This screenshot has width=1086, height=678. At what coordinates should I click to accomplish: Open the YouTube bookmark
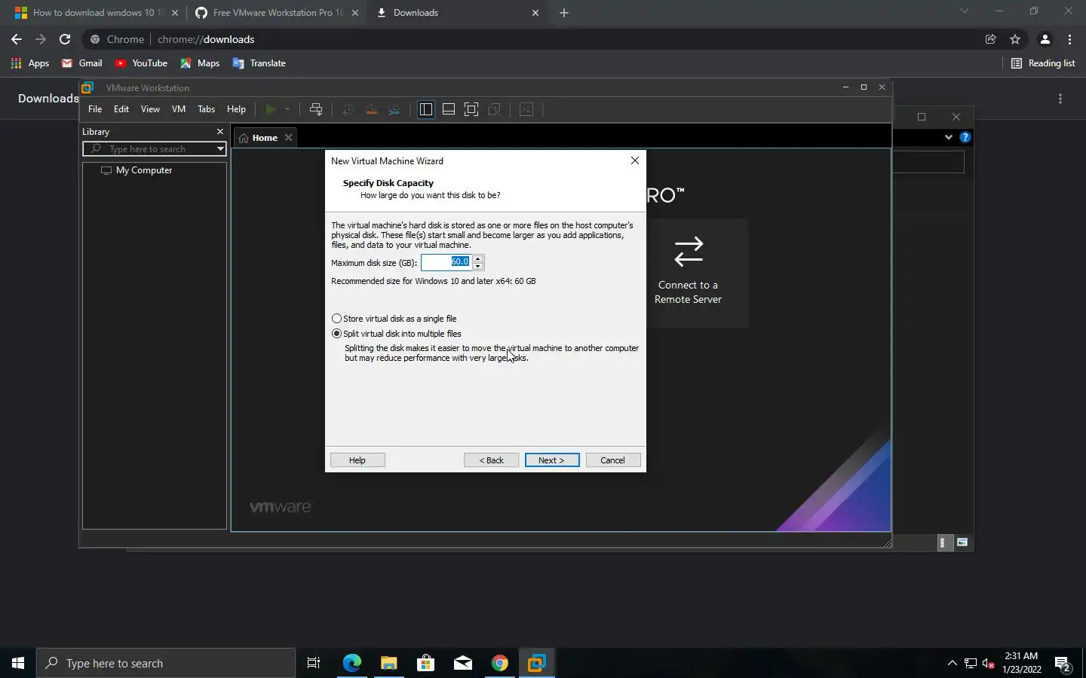141,63
